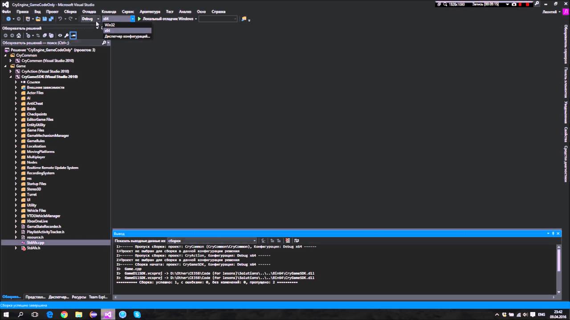Click the Collapse All icon in Solution Explorer
570x320 pixels.
point(45,36)
